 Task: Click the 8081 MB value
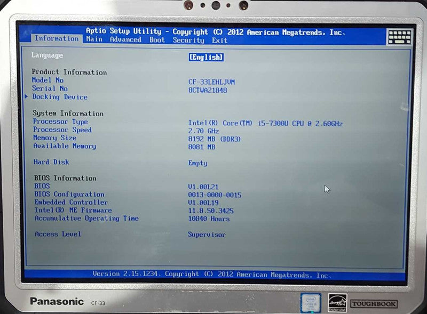[202, 147]
